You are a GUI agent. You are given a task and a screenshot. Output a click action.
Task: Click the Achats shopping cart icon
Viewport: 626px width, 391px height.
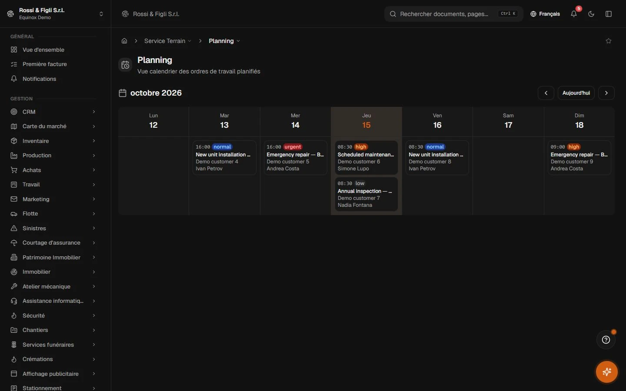tap(14, 170)
